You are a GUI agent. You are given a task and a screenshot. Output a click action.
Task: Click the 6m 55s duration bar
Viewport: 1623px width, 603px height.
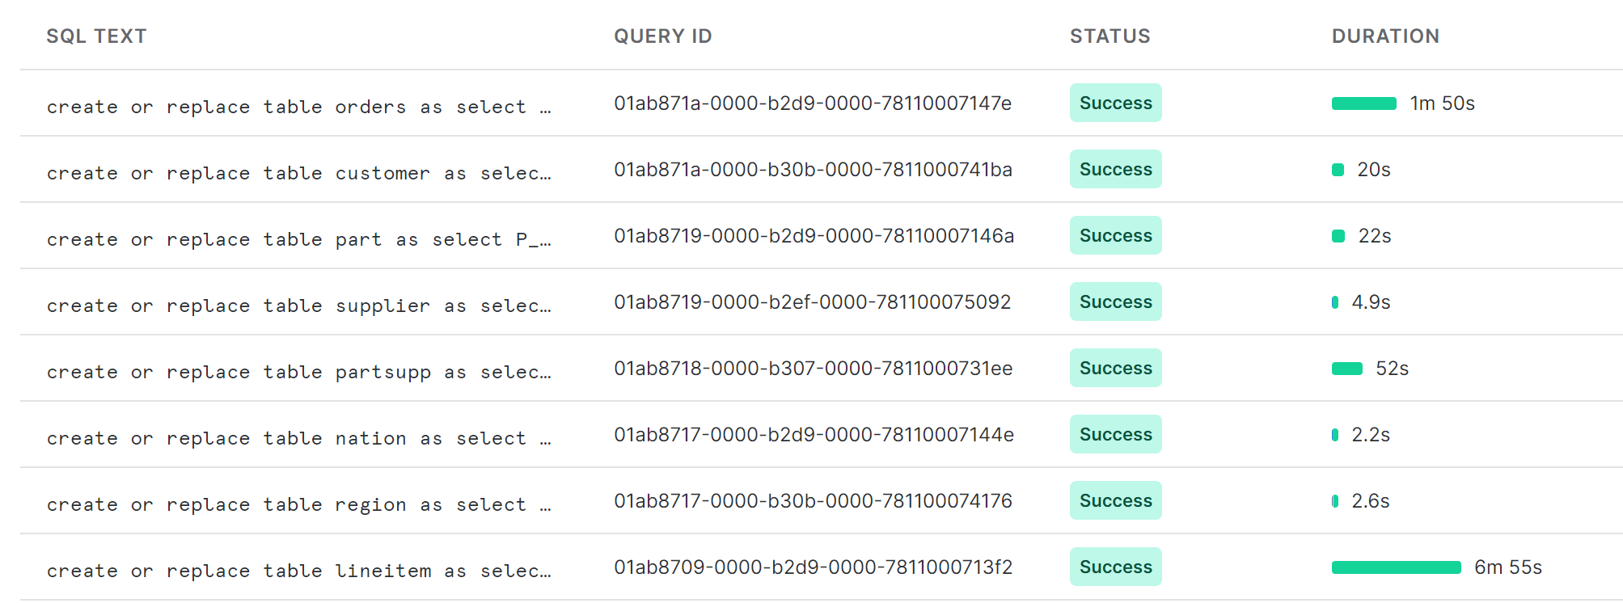pyautogui.click(x=1396, y=567)
